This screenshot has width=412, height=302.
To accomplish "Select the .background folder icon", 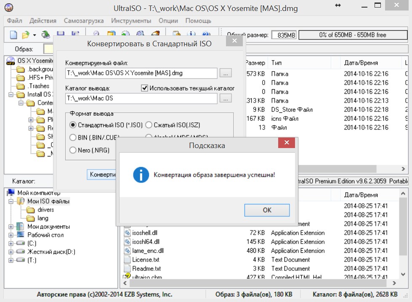I will click(x=21, y=69).
